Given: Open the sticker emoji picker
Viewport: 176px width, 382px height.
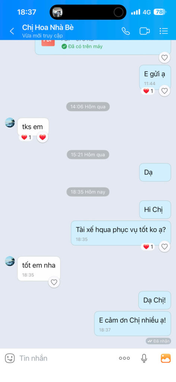Looking at the screenshot, I should 10,358.
